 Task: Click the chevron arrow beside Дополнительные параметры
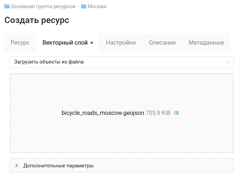(x=17, y=165)
